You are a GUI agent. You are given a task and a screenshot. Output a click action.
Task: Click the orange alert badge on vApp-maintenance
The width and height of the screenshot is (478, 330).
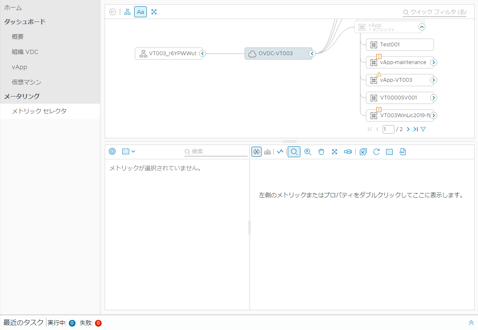[379, 56]
